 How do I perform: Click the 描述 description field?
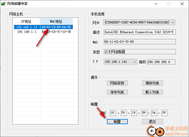click(140, 32)
